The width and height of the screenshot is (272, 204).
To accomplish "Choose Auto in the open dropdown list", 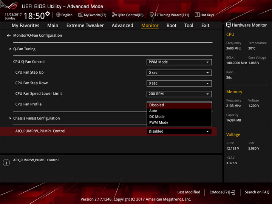I will pos(179,111).
